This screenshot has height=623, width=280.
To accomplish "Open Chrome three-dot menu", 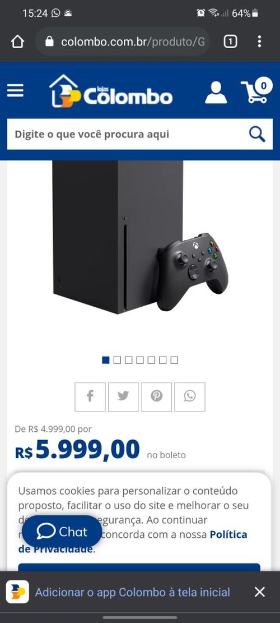I will pyautogui.click(x=259, y=41).
